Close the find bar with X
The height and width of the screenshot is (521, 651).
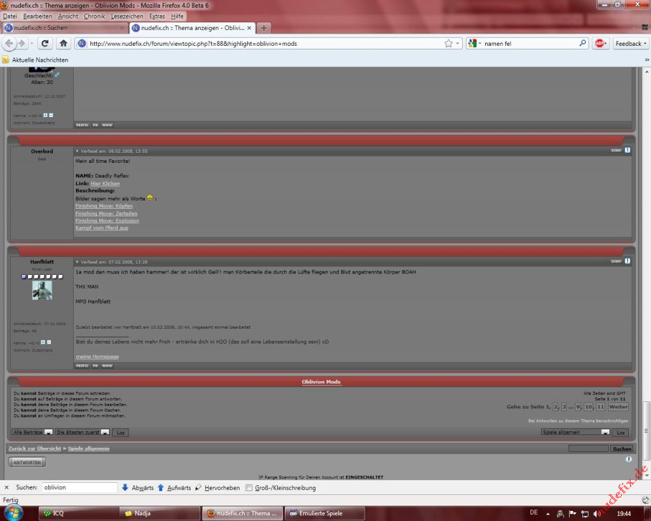pos(7,488)
